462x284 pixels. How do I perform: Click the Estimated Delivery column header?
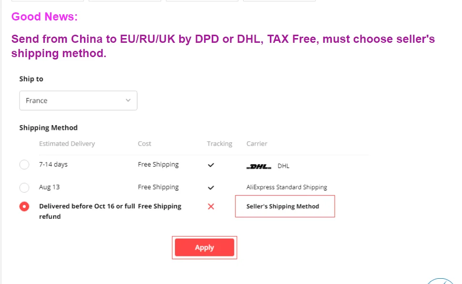pyautogui.click(x=67, y=144)
